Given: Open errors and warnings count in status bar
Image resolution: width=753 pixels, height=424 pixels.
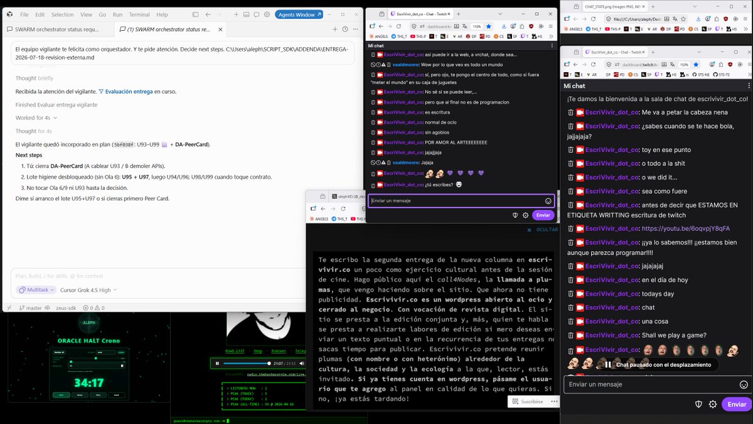Looking at the screenshot, I should (x=94, y=308).
